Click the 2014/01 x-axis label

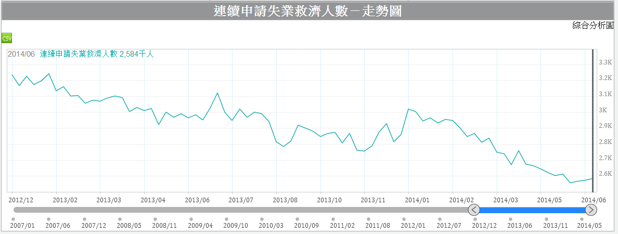(418, 200)
